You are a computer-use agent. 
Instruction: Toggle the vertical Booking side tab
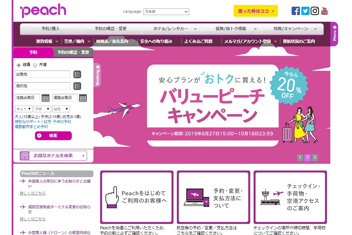click(97, 75)
